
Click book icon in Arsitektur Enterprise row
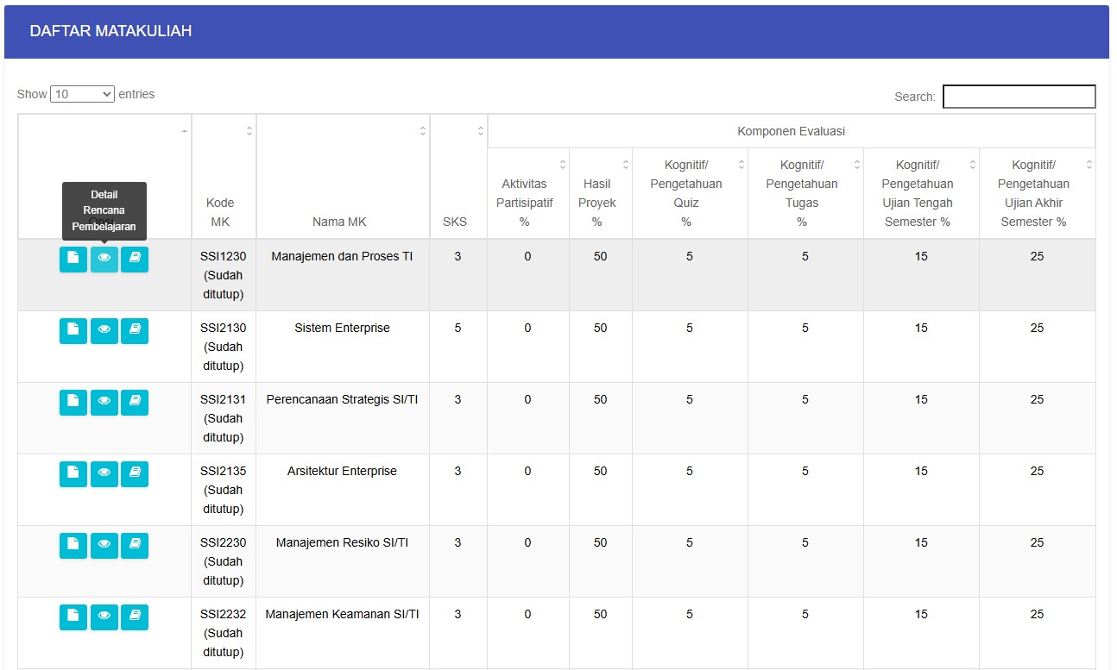(135, 474)
